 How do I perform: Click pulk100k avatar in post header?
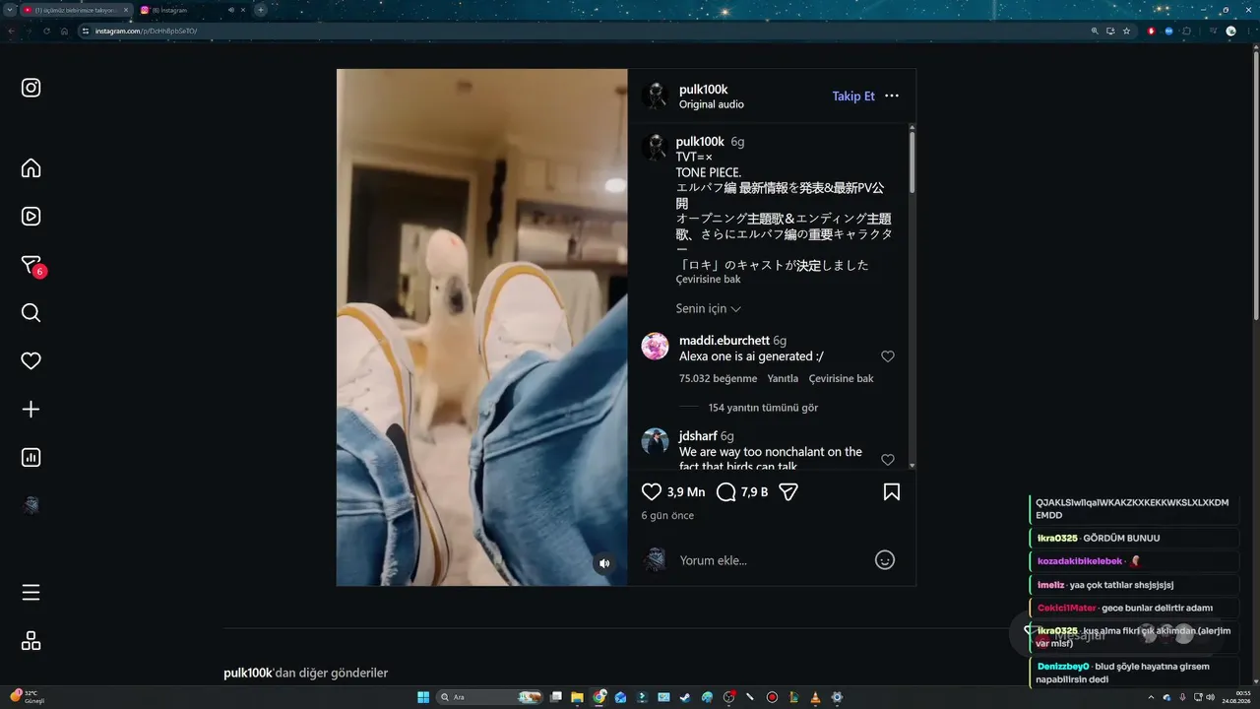tap(655, 97)
